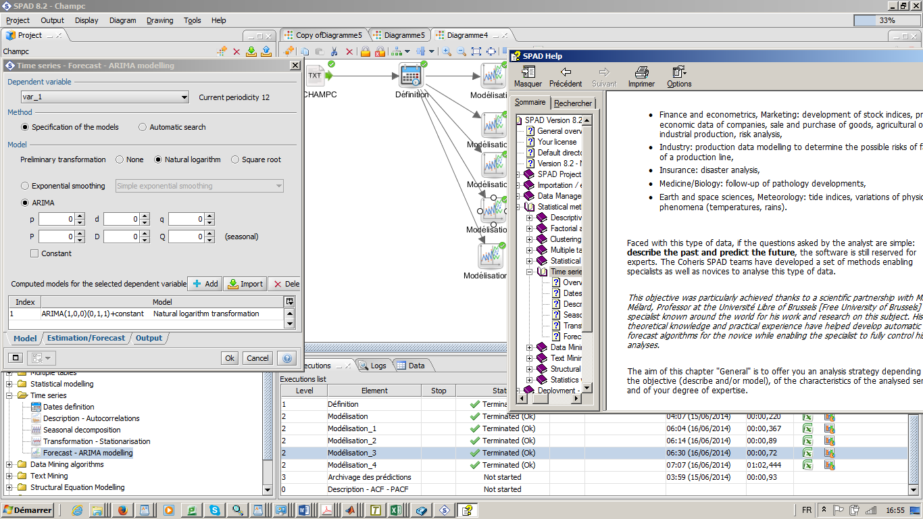Select Automatic search method radio
923x519 pixels.
pos(143,127)
